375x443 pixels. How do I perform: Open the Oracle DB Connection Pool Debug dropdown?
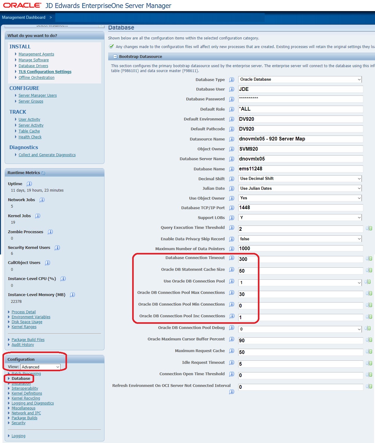tap(300, 329)
